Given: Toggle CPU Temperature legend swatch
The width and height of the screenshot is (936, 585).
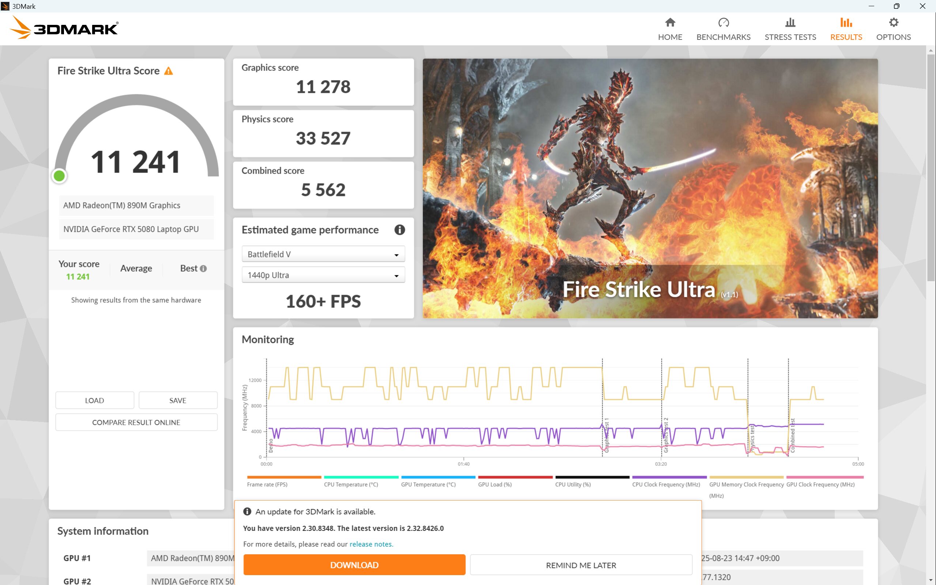Looking at the screenshot, I should point(361,477).
